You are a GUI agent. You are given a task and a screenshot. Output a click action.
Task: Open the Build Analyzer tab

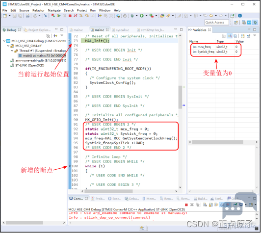tap(200, 199)
